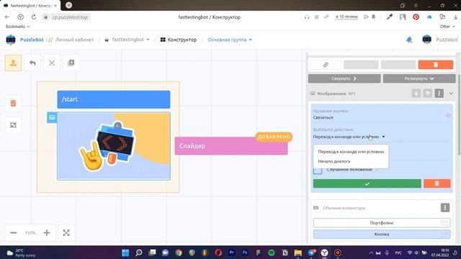Open the Конструктор breadcrumb item
461x259 pixels.
(x=179, y=40)
